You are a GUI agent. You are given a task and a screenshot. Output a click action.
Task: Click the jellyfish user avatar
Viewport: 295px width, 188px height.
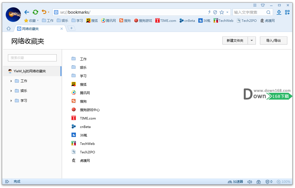pos(13,15)
